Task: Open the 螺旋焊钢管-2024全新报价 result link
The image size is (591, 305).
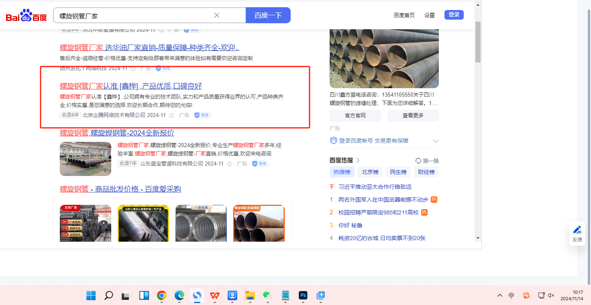Action: [117, 133]
